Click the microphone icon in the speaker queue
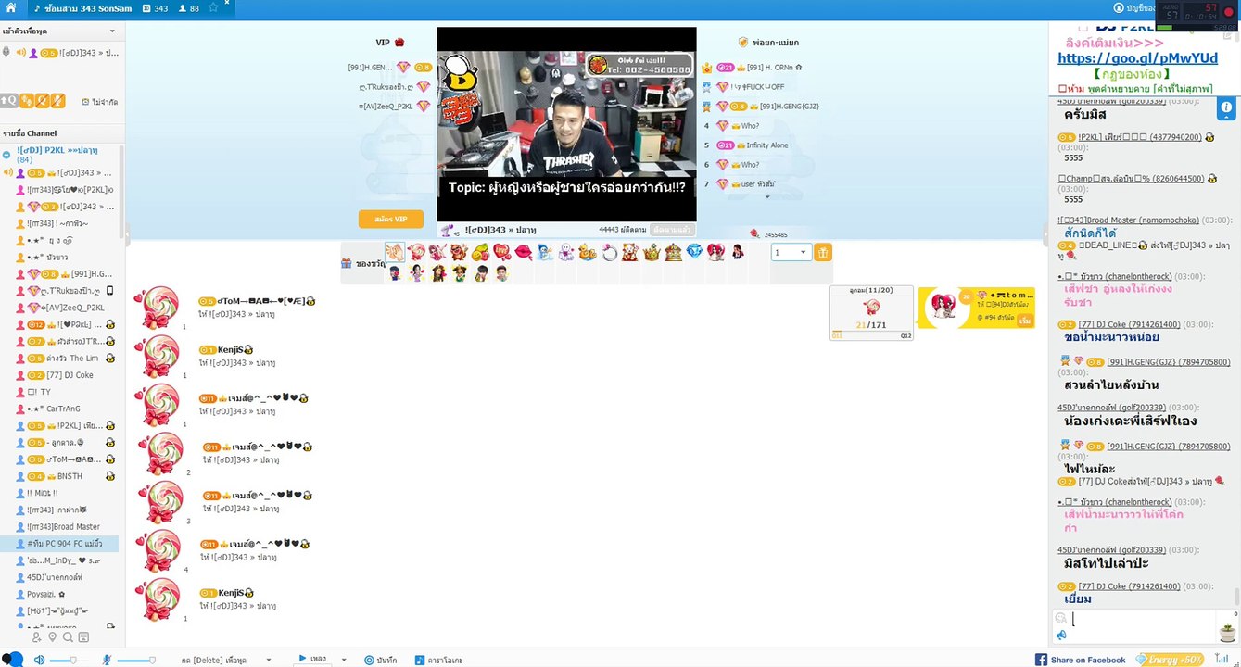The height and width of the screenshot is (667, 1241). pos(7,53)
